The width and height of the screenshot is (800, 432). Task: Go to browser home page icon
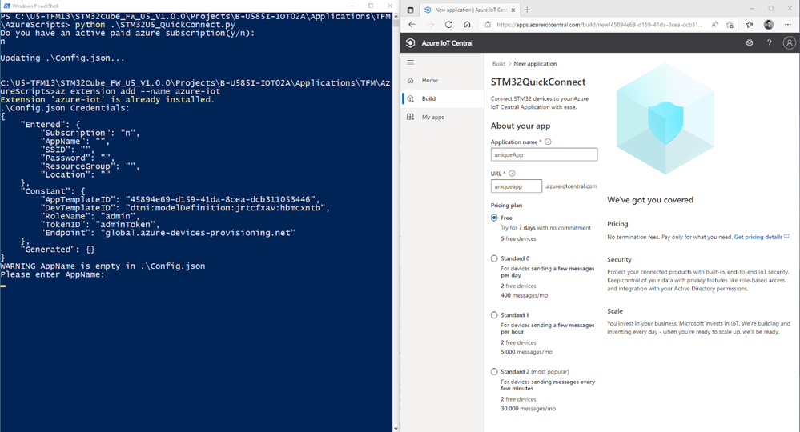[x=467, y=25]
